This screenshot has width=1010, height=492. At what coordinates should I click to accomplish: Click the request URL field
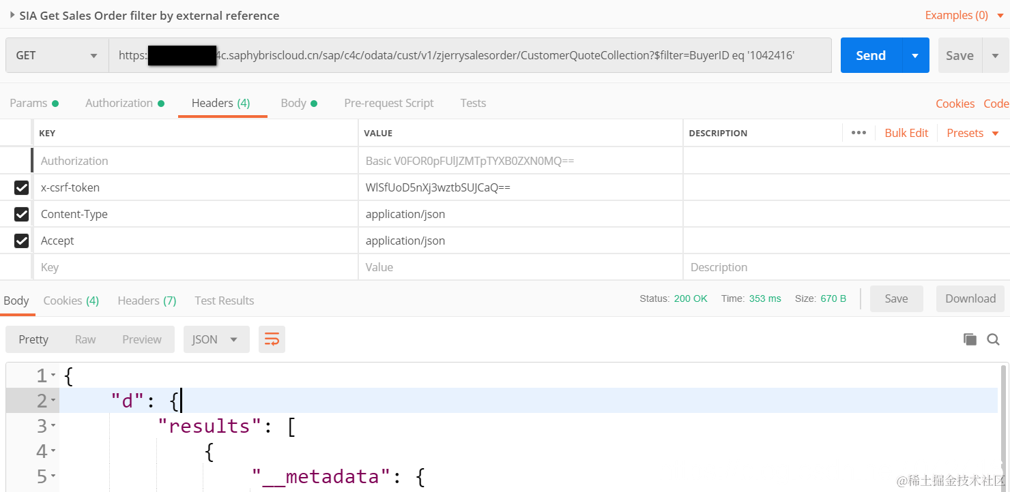(470, 55)
